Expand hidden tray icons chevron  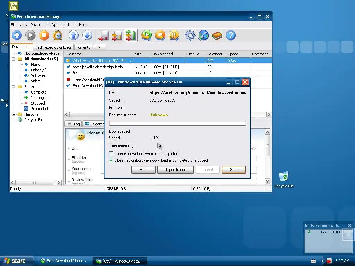323,261
